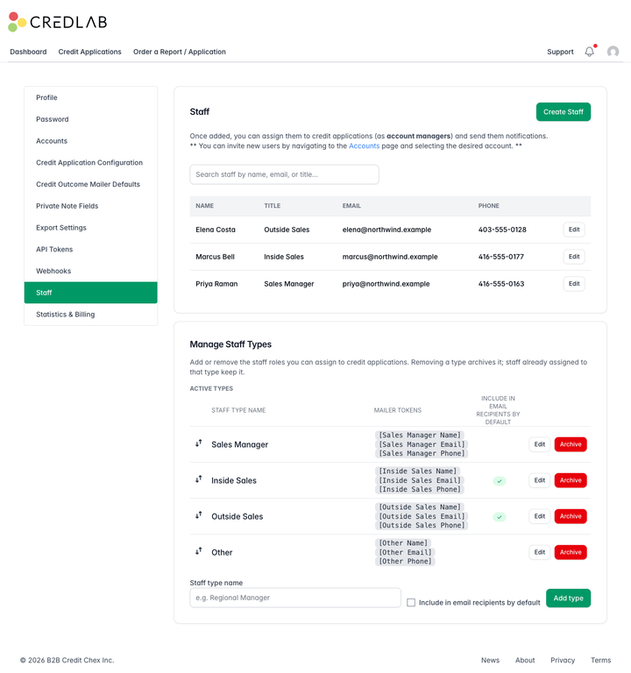The width and height of the screenshot is (631, 673).
Task: Click the Staff type name input
Action: (x=295, y=598)
